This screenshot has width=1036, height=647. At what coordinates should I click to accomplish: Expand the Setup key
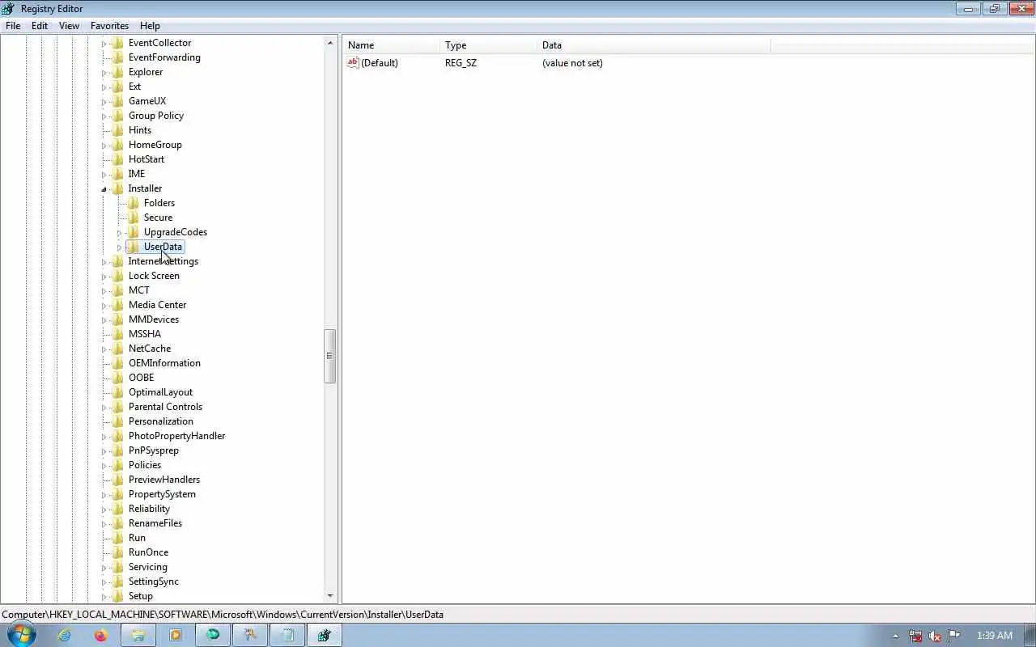point(104,597)
